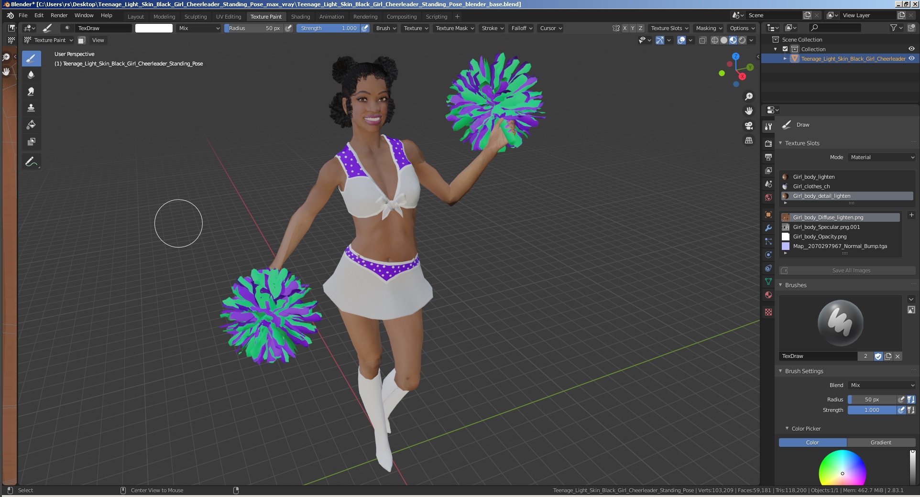Open the Modifiers properties tab
The width and height of the screenshot is (920, 497).
tap(768, 228)
